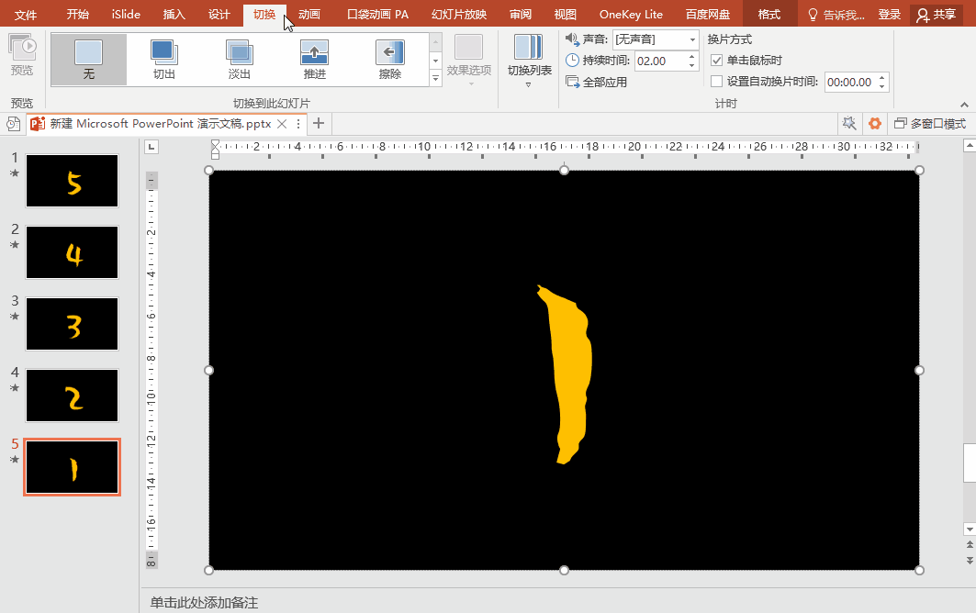Click the pin icon beside the gear
The width and height of the screenshot is (976, 613).
(x=848, y=123)
